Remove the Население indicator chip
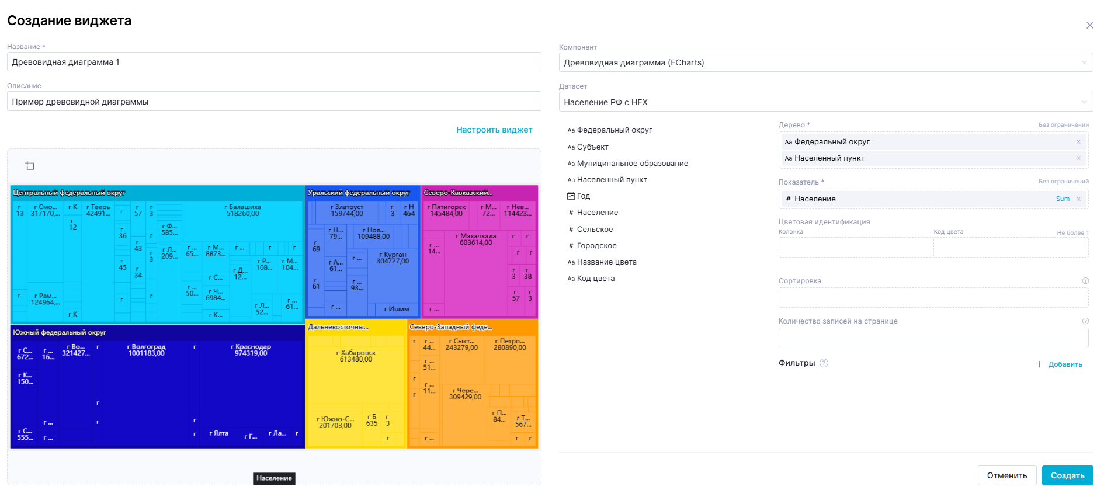Image resolution: width=1104 pixels, height=490 pixels. (1078, 199)
